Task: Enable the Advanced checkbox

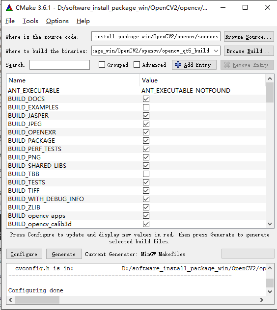Action: (137, 65)
